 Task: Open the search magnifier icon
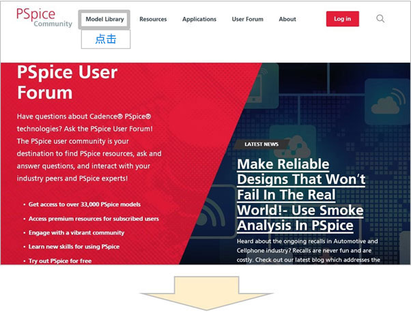click(x=380, y=19)
